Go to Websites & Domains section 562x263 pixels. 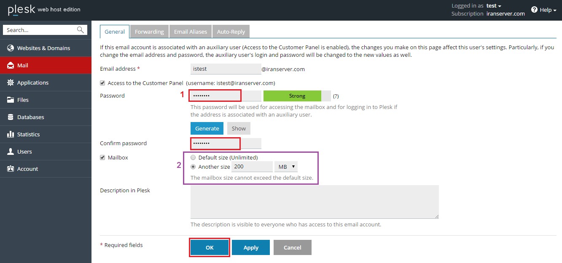click(x=46, y=48)
